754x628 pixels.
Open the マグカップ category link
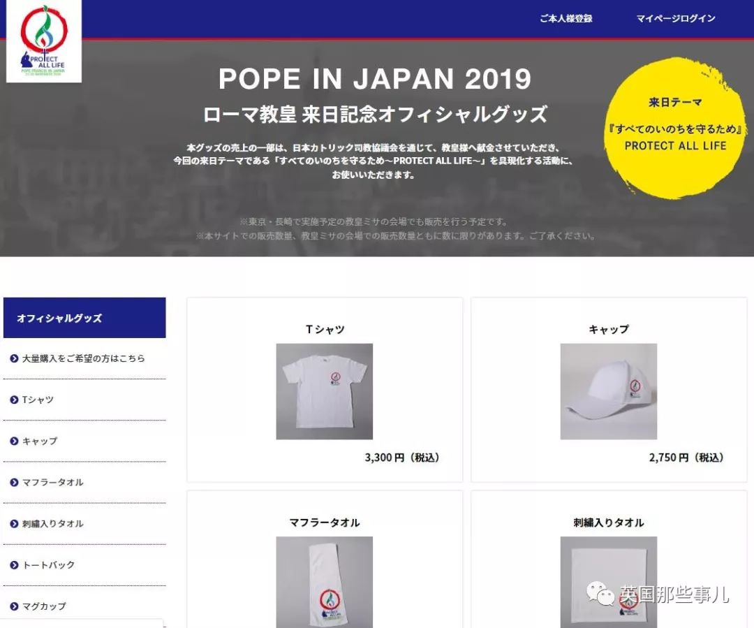click(x=44, y=606)
